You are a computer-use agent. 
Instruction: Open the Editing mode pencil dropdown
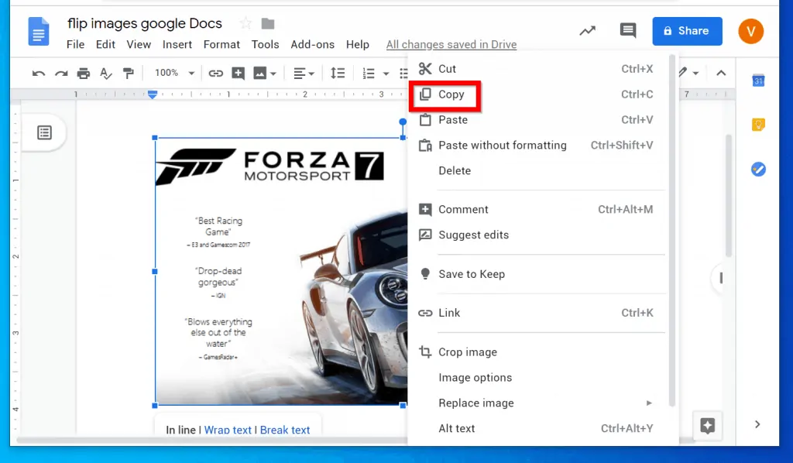(690, 74)
